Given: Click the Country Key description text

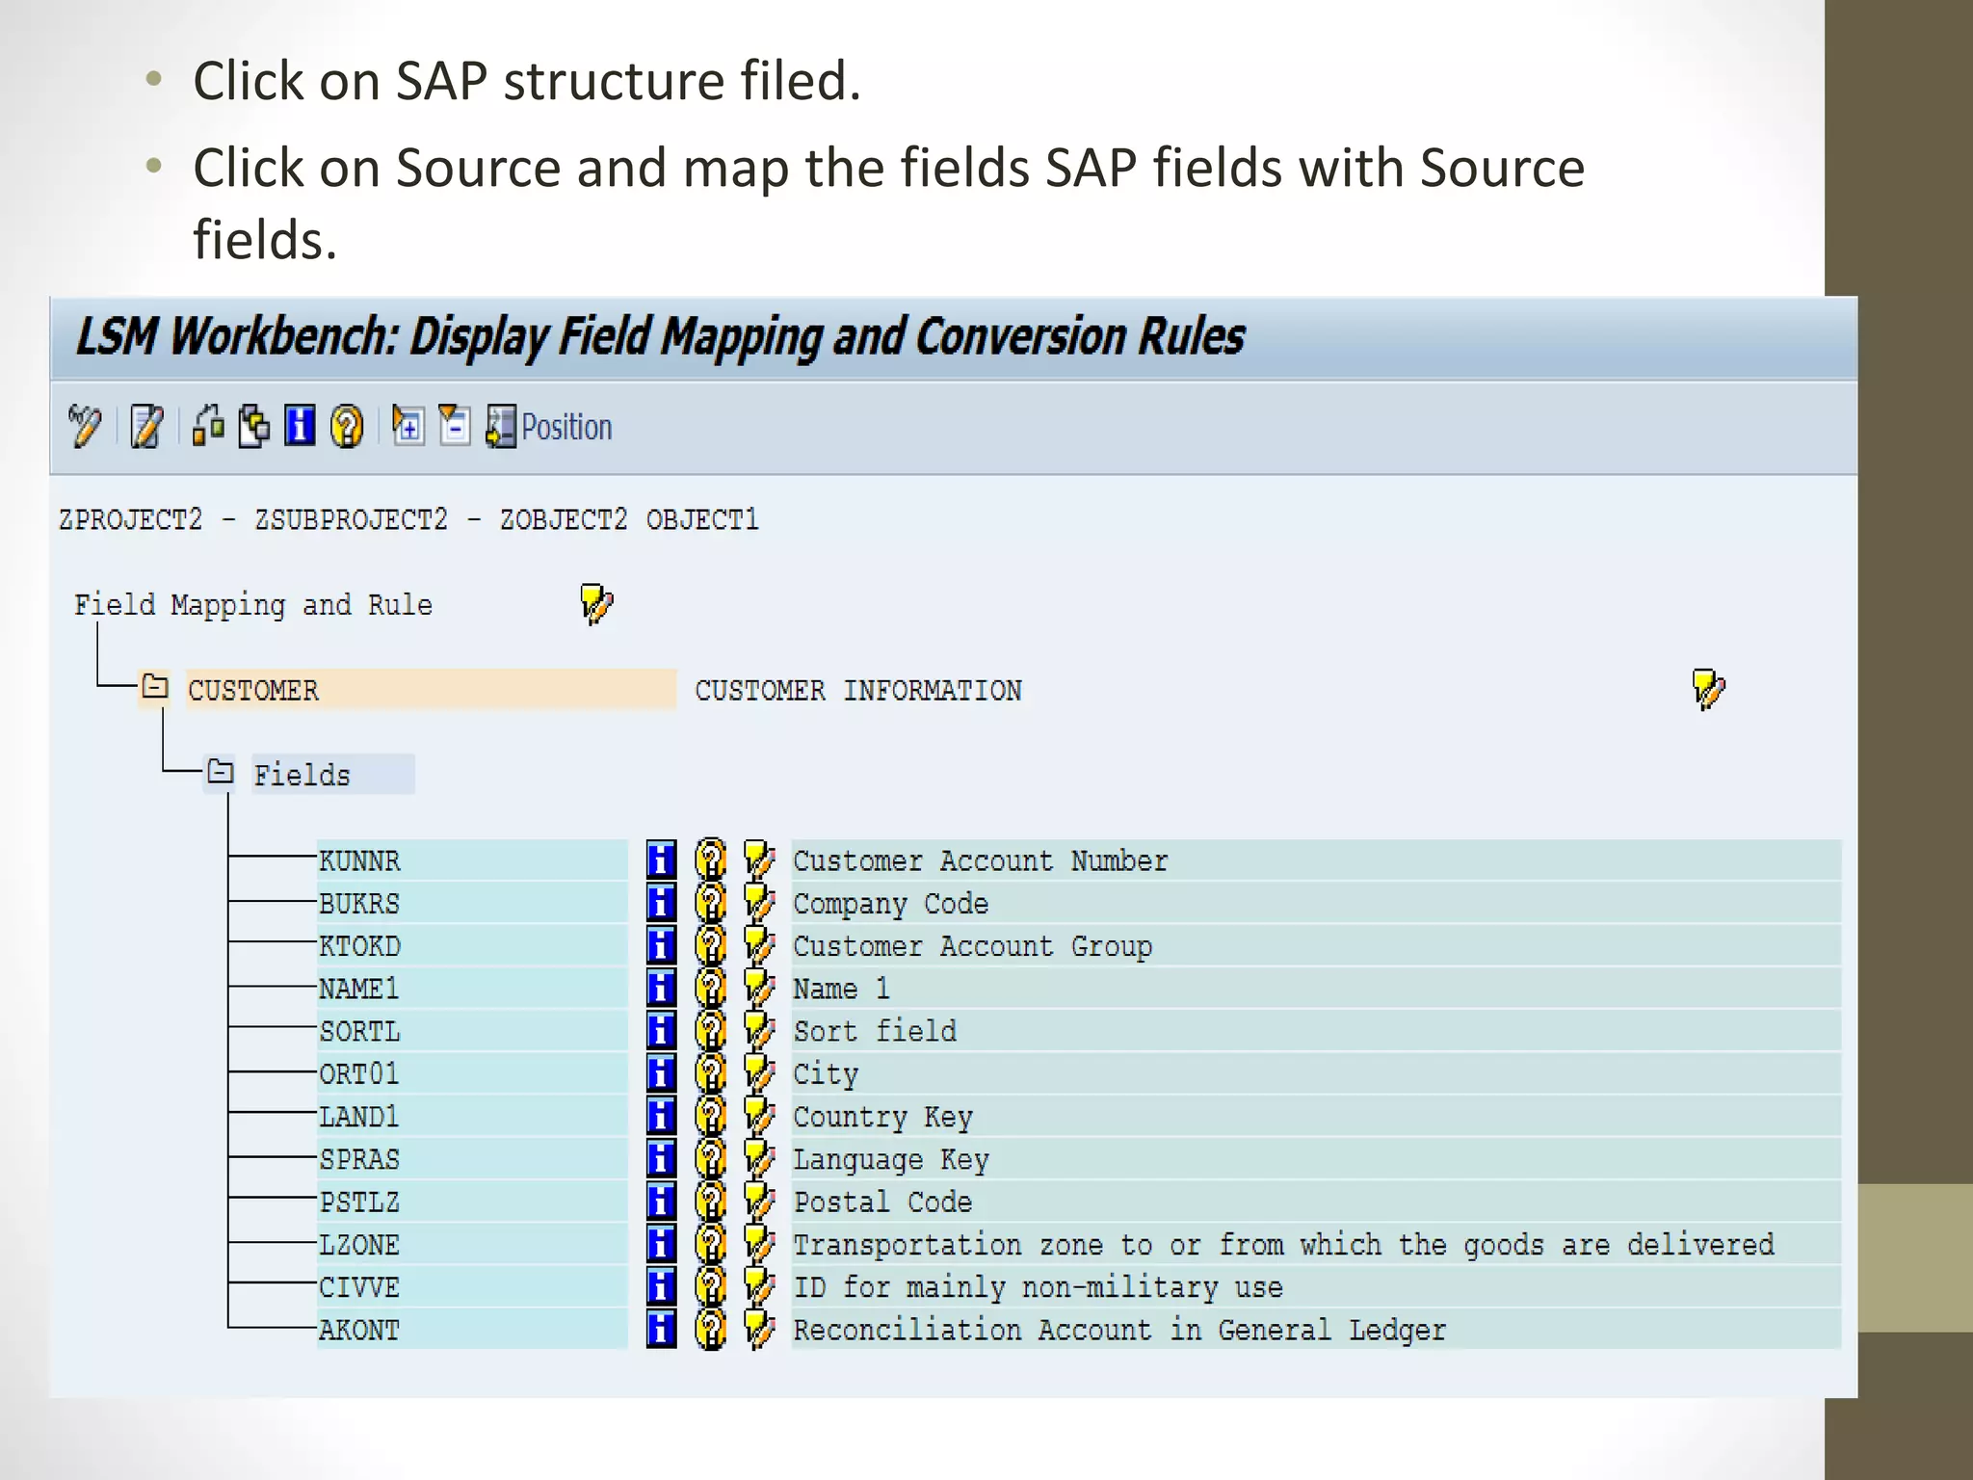Looking at the screenshot, I should [882, 1117].
